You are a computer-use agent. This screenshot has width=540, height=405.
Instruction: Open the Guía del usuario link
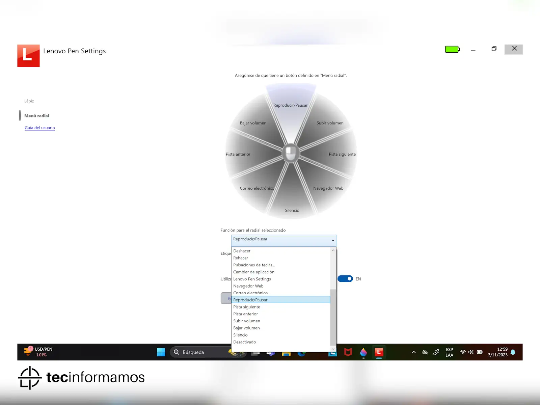tap(40, 128)
